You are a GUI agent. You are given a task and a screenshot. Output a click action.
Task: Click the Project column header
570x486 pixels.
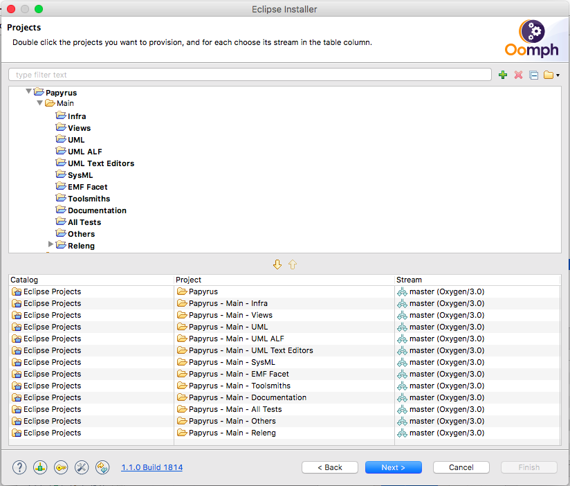pos(284,280)
